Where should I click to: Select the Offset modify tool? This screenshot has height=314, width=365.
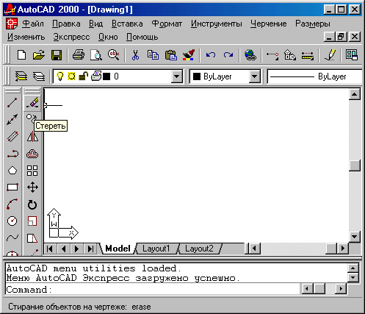tap(32, 154)
